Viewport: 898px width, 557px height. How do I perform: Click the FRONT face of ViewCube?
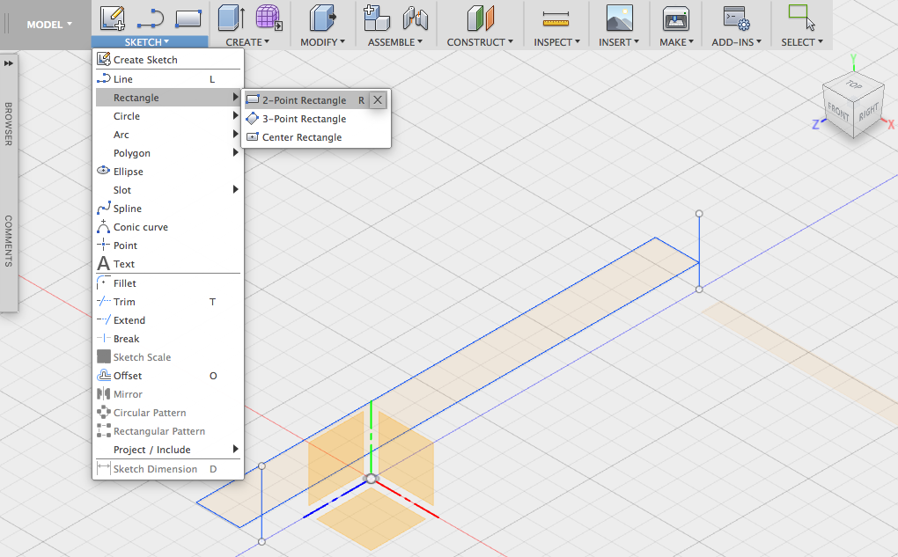[838, 111]
